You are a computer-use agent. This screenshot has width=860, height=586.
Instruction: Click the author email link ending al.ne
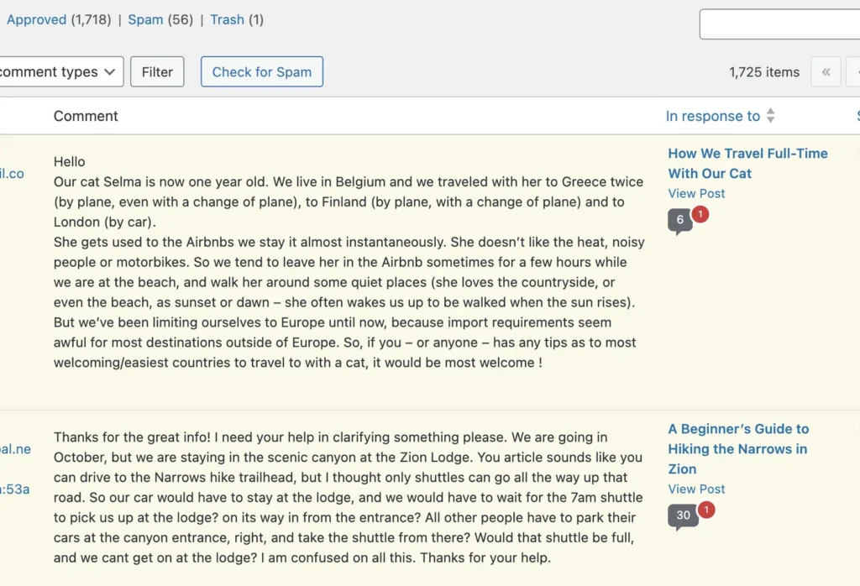tap(15, 449)
